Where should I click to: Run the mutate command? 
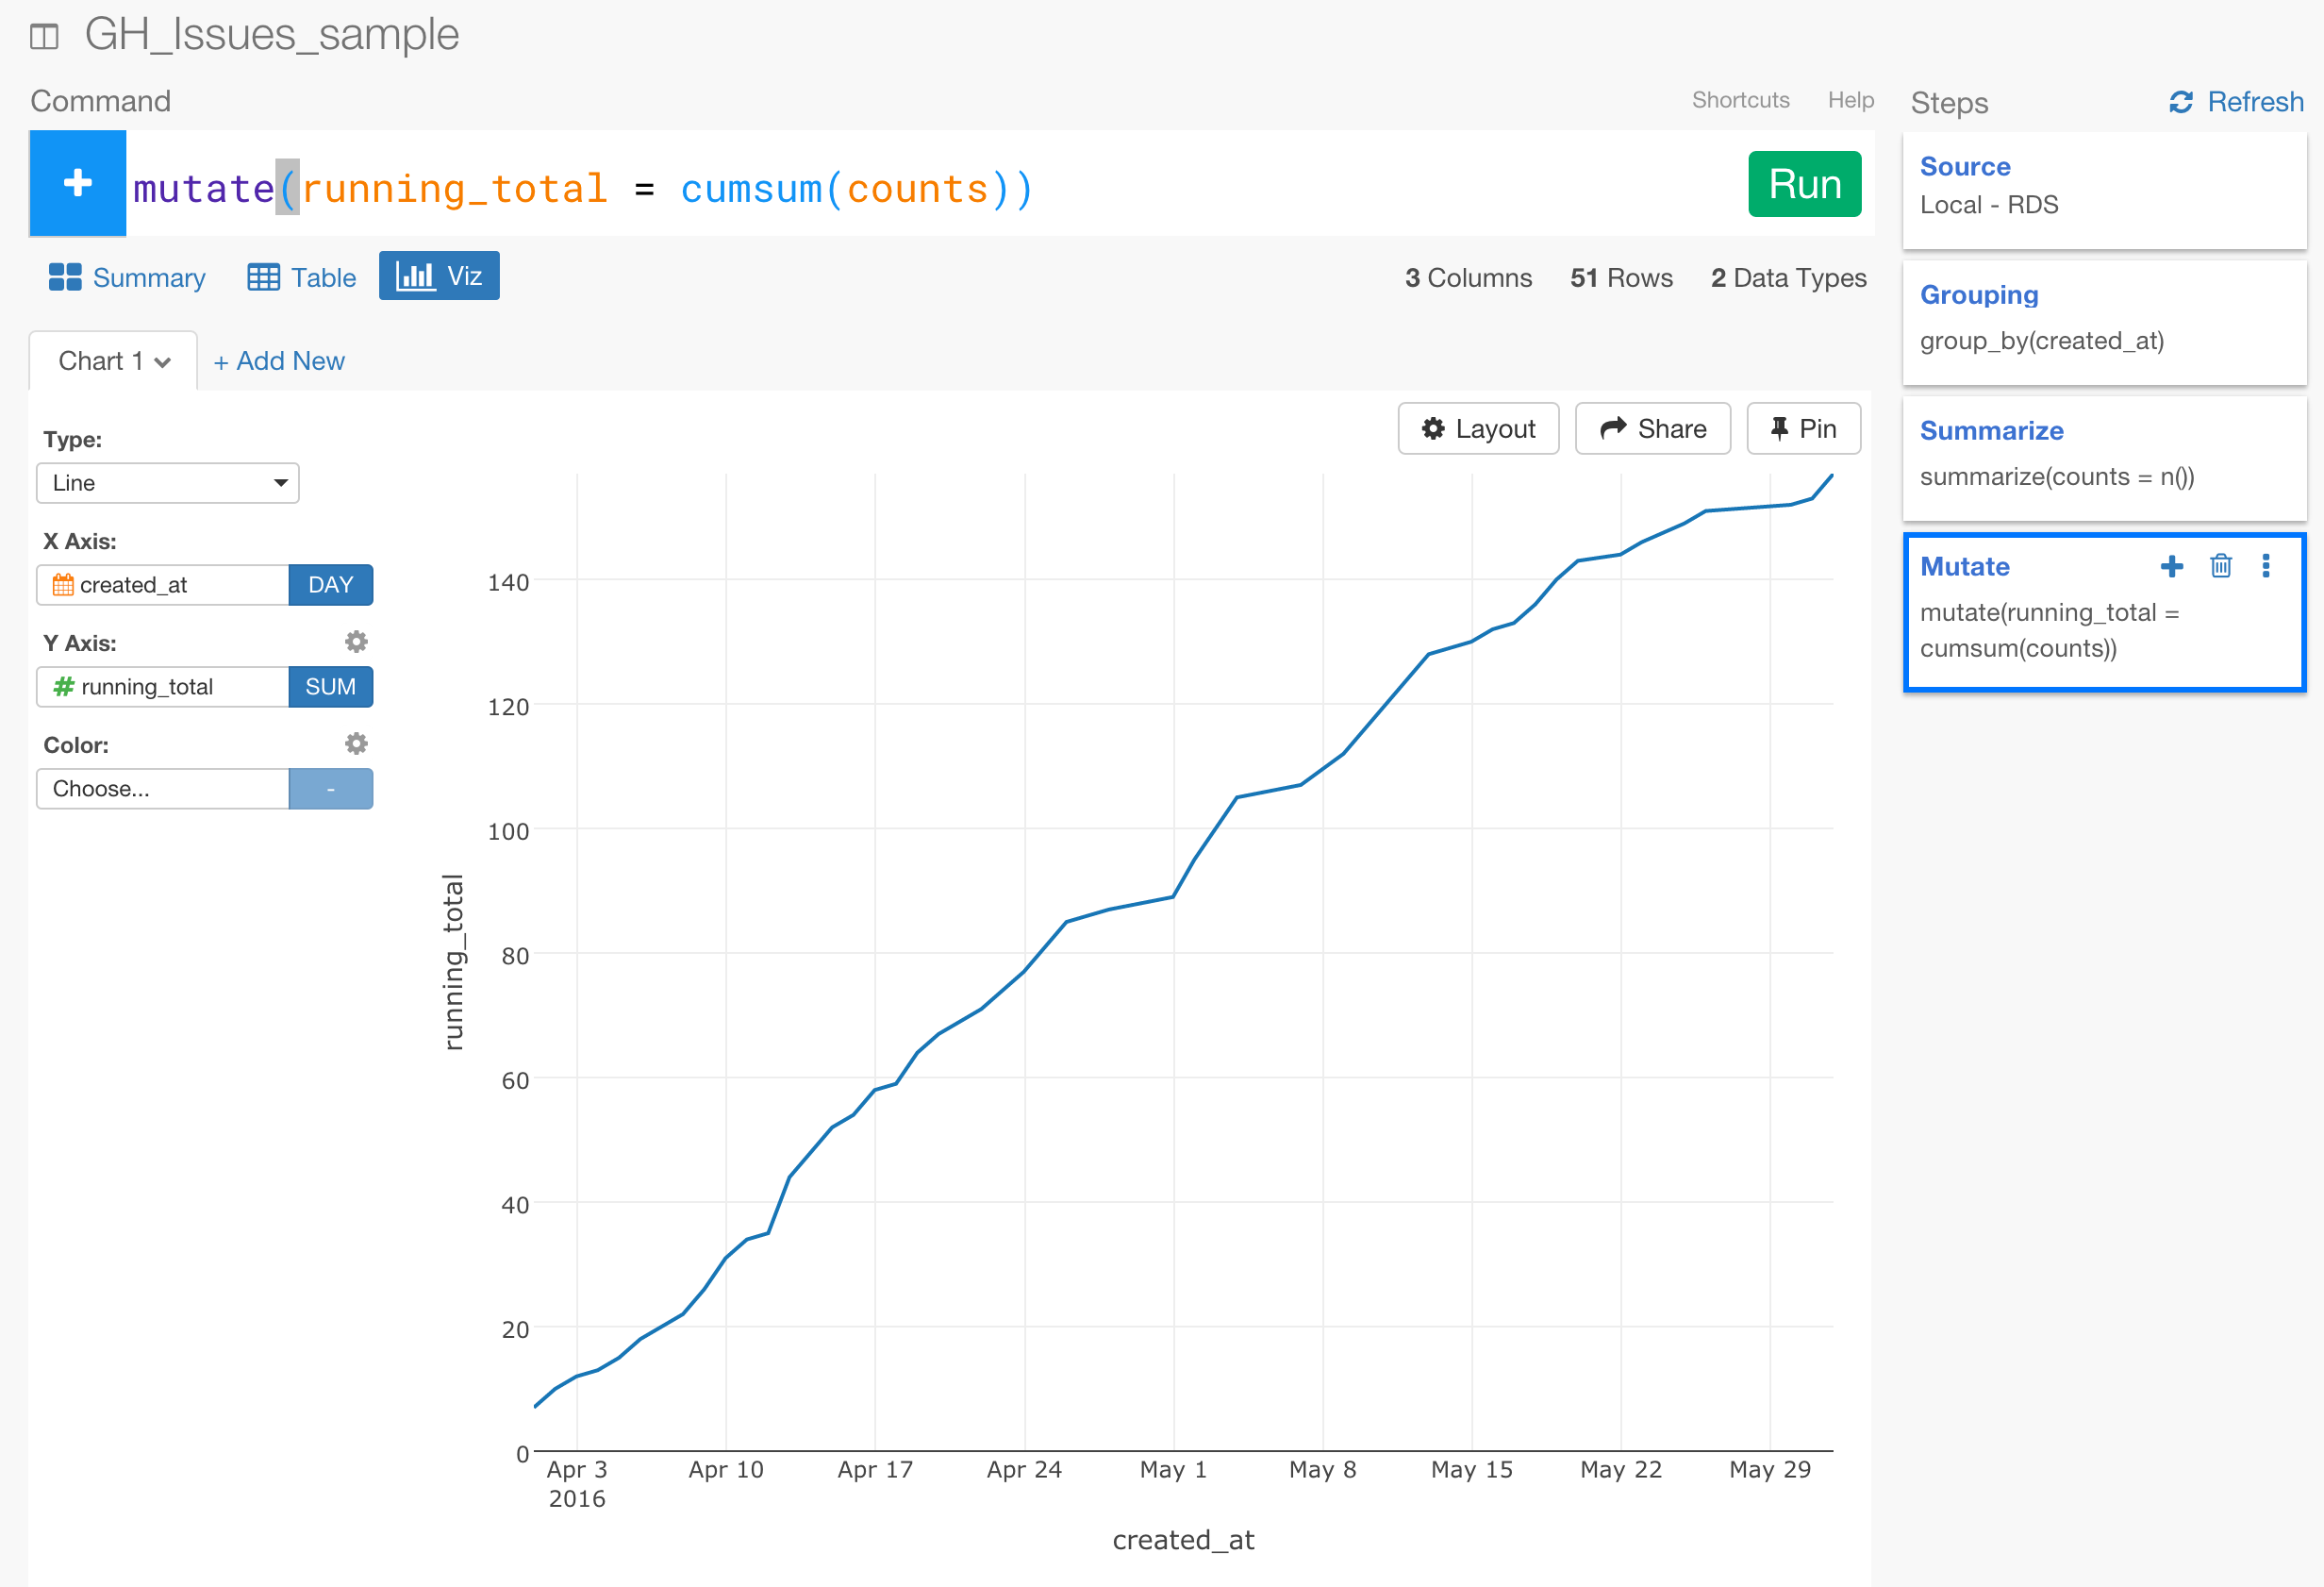coord(1803,183)
